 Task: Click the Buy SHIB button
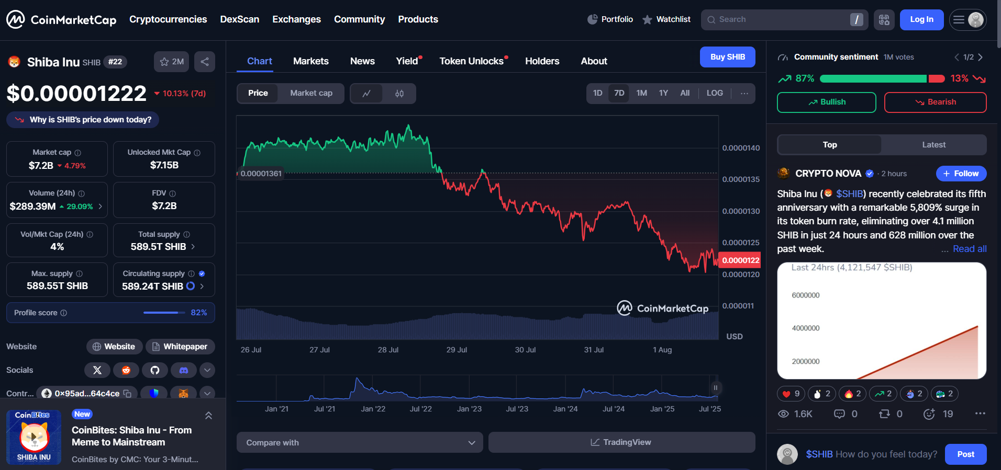pyautogui.click(x=728, y=57)
